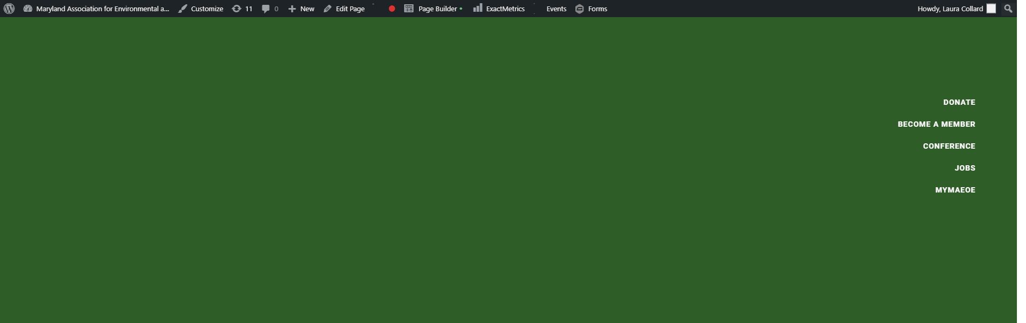Click the user avatar thumbnail
Screen dimensions: 1026x323
pos(991,9)
